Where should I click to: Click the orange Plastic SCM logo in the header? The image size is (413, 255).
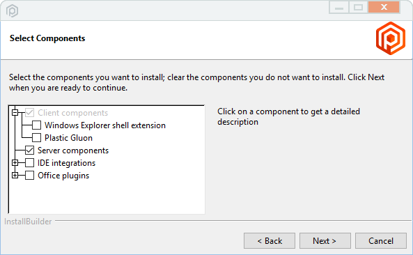click(391, 38)
